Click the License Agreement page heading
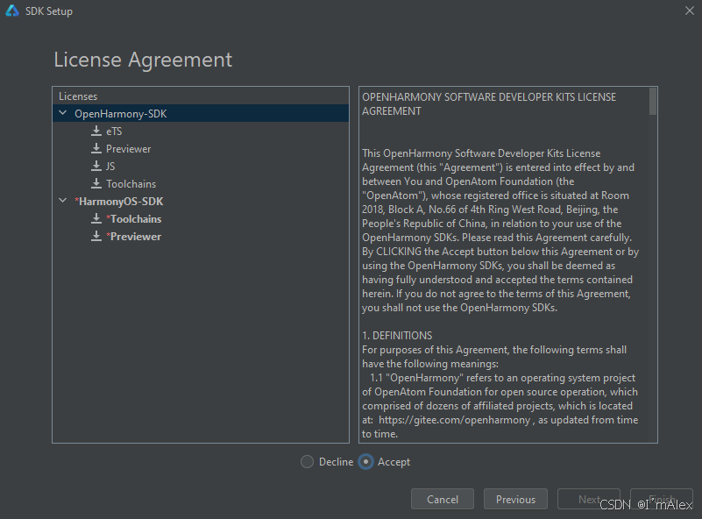Viewport: 702px width, 519px height. pos(143,60)
